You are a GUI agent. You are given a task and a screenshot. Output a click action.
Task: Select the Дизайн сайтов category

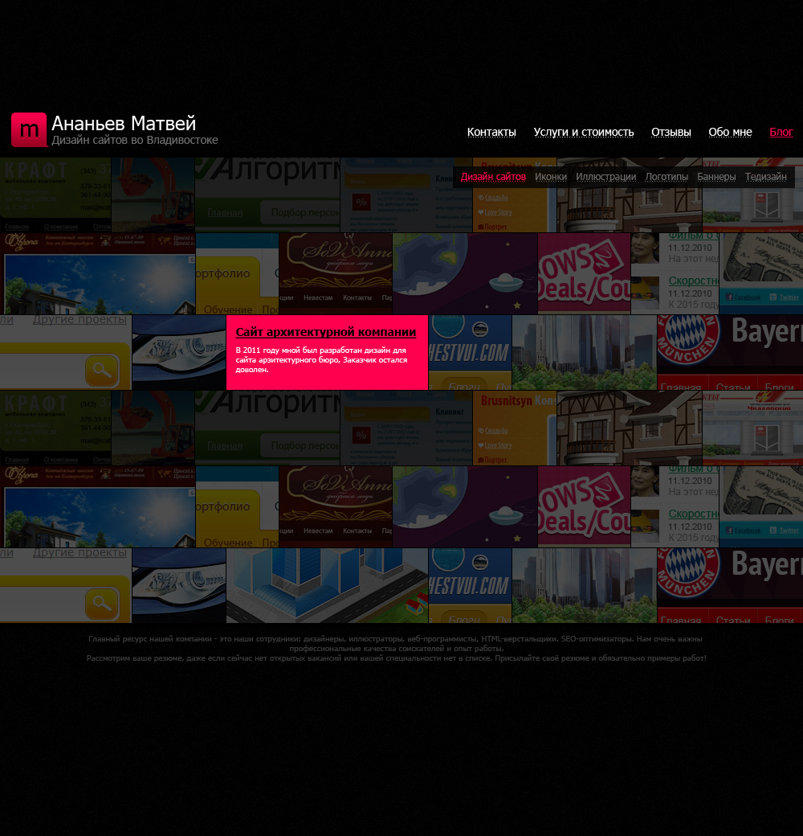(493, 177)
